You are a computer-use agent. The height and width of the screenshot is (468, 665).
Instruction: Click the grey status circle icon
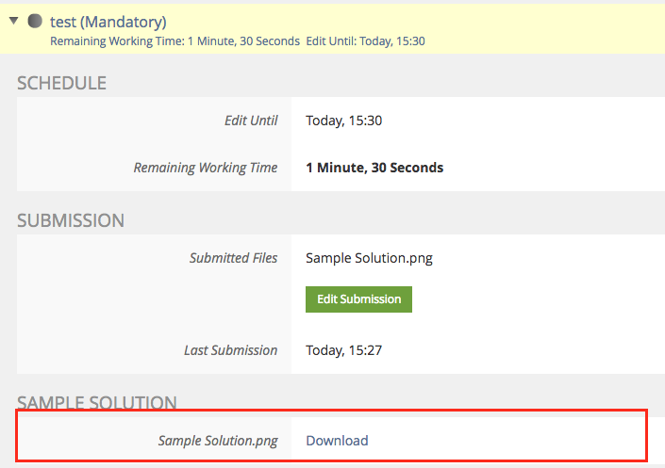(x=36, y=21)
